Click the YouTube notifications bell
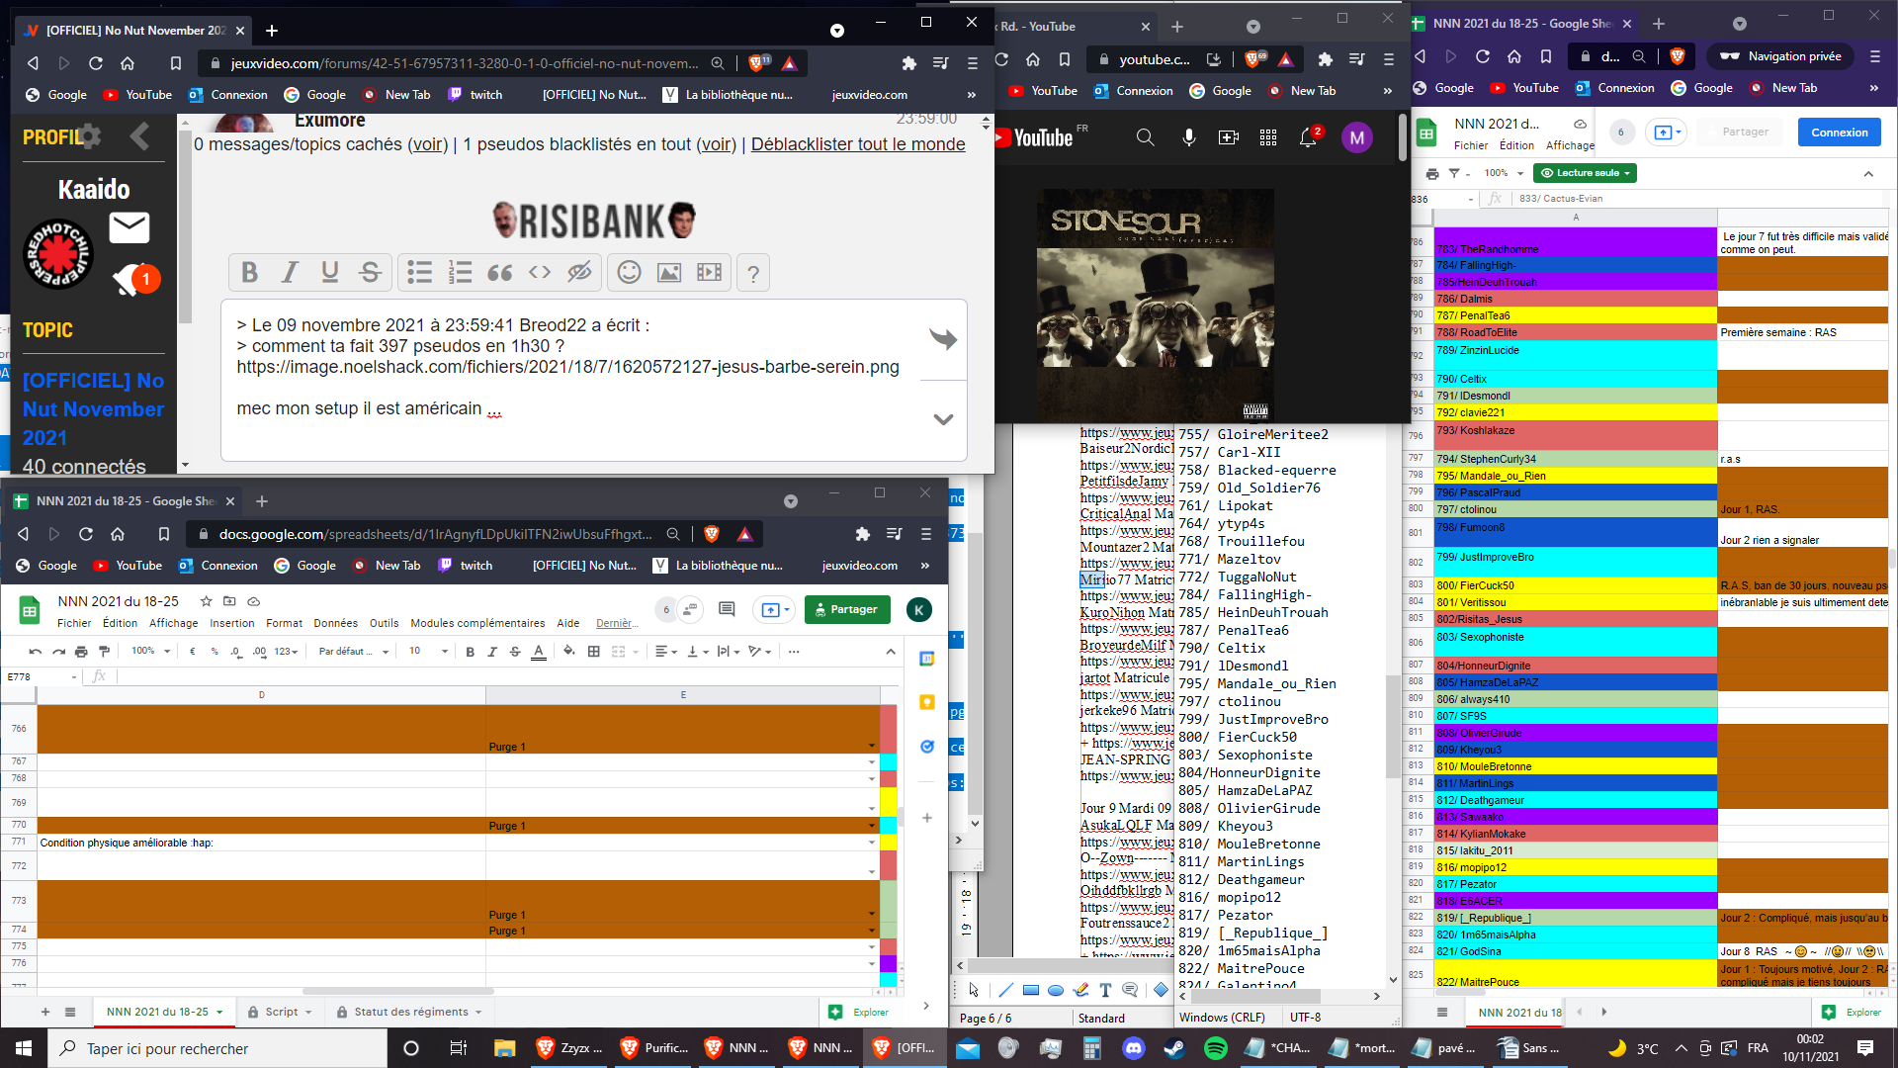1898x1068 pixels. [1307, 137]
